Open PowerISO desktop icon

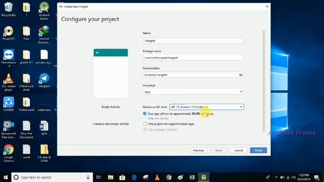(x=9, y=33)
